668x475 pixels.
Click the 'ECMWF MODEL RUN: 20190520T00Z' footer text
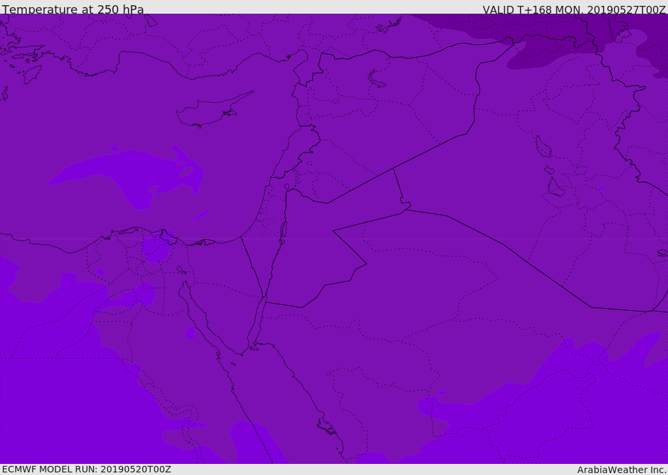[x=87, y=469]
